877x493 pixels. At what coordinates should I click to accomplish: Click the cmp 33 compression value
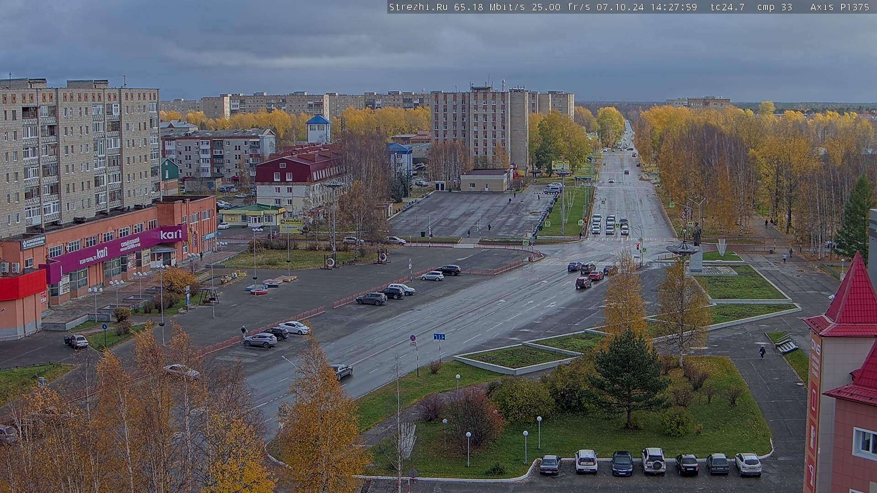[x=775, y=7]
